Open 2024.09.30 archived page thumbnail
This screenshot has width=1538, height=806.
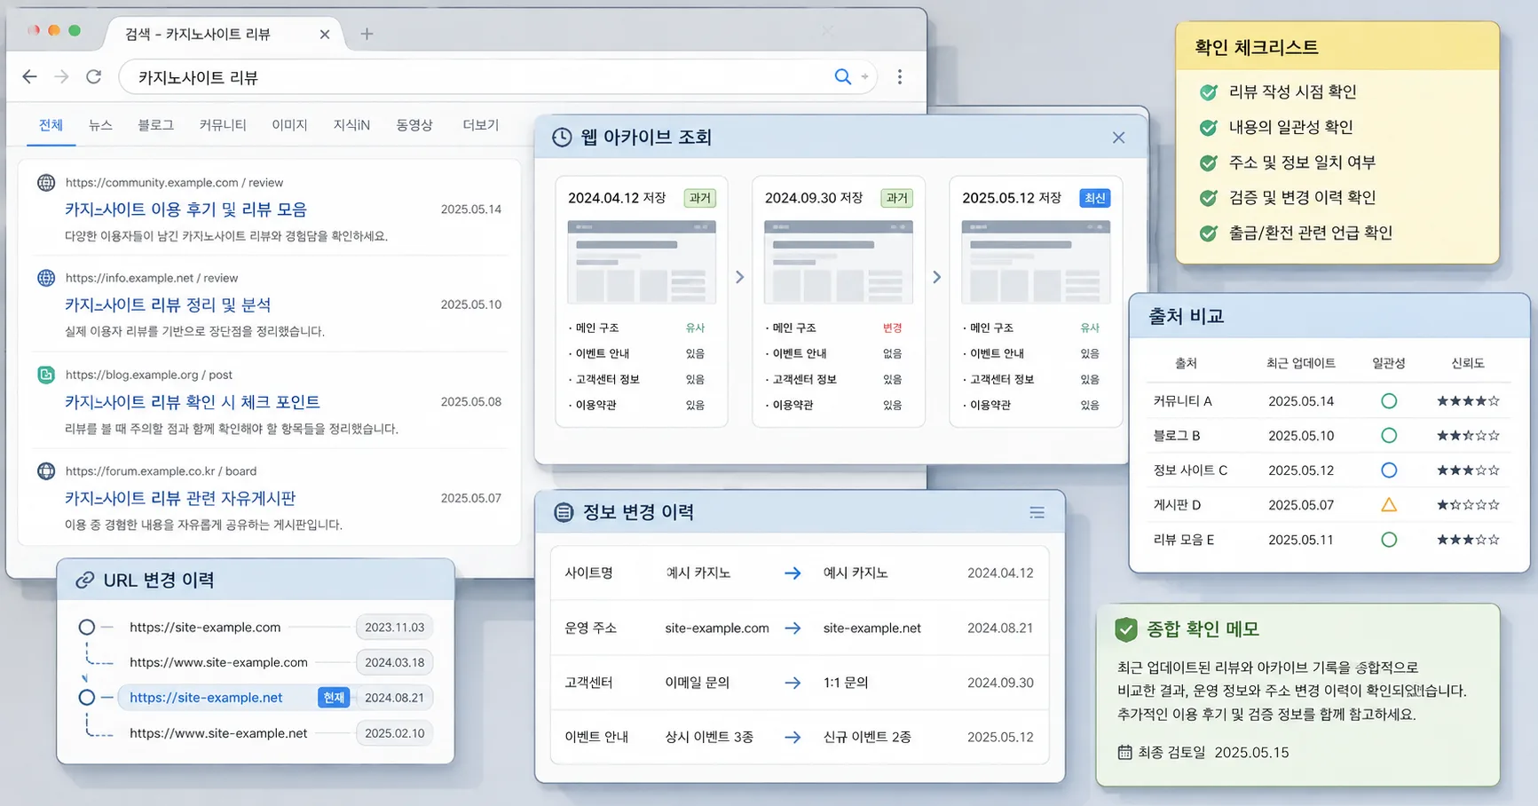[839, 263]
